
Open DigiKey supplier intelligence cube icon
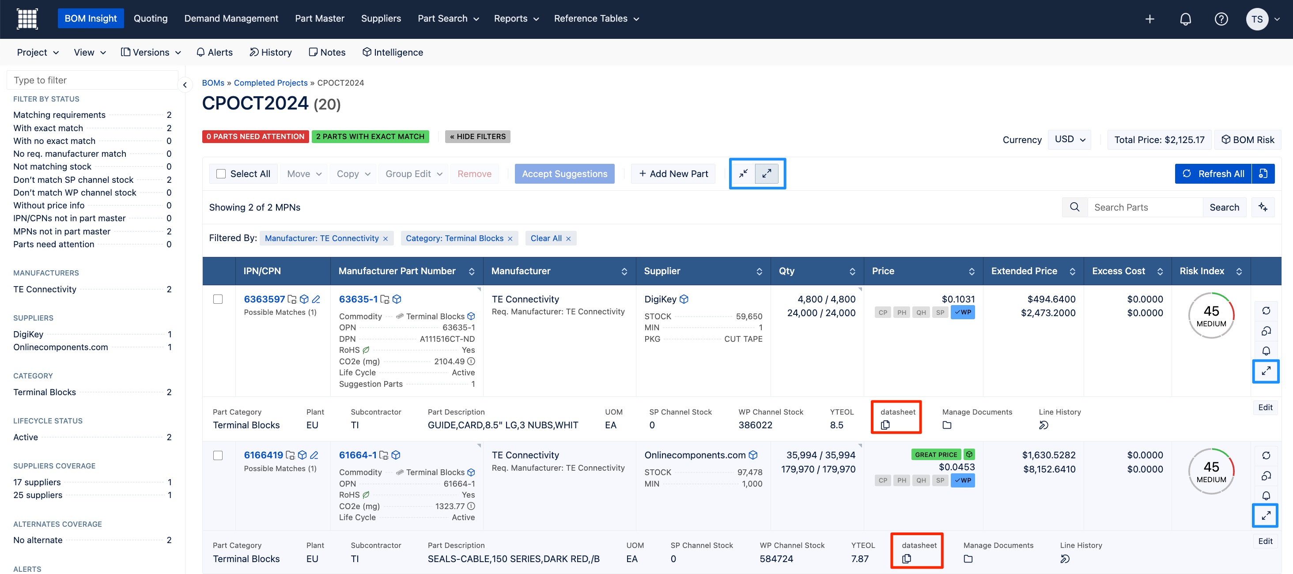coord(684,299)
